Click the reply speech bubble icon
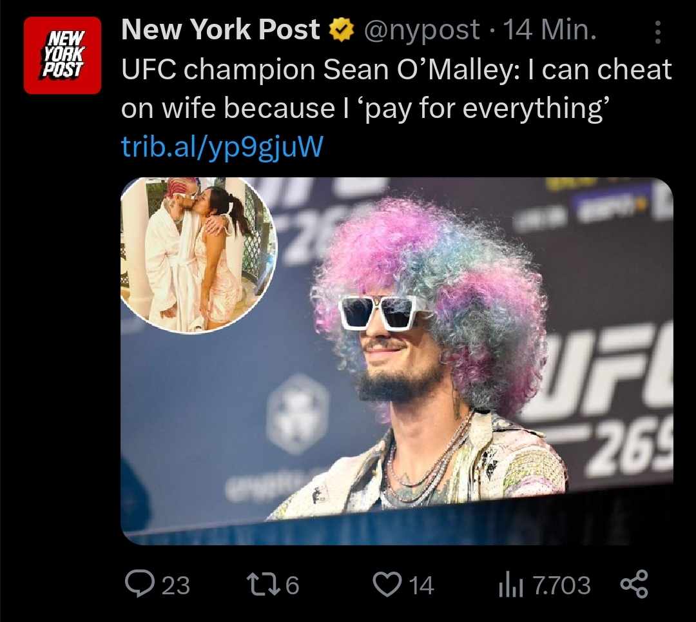Screen dimensions: 696x622 click(x=140, y=583)
